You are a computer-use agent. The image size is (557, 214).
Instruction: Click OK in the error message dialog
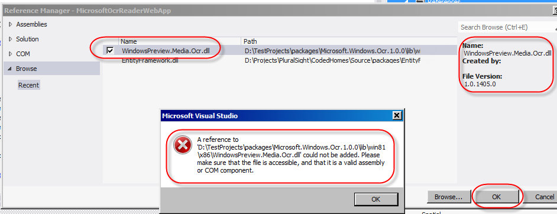coord(376,199)
